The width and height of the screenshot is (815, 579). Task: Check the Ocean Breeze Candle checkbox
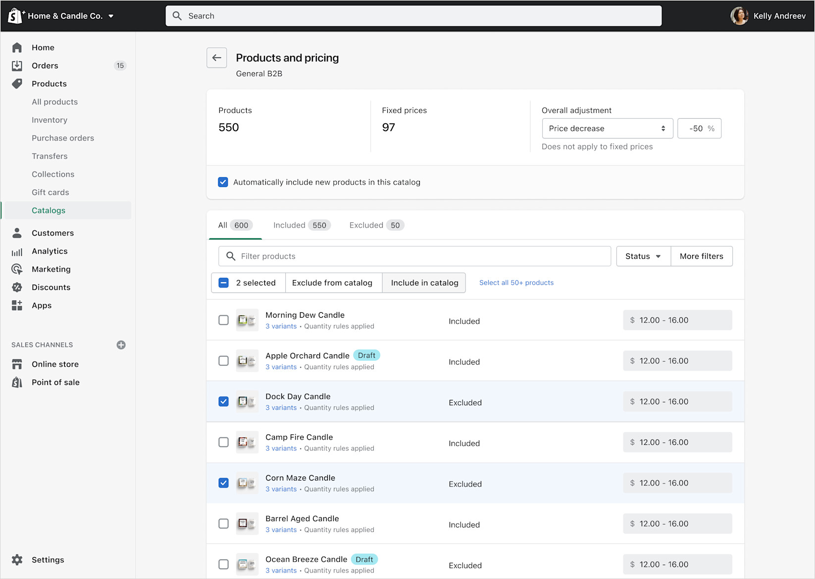224,564
